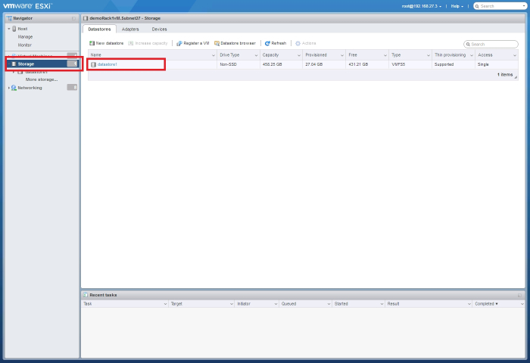Click the datastore1 row disk icon

coord(93,64)
